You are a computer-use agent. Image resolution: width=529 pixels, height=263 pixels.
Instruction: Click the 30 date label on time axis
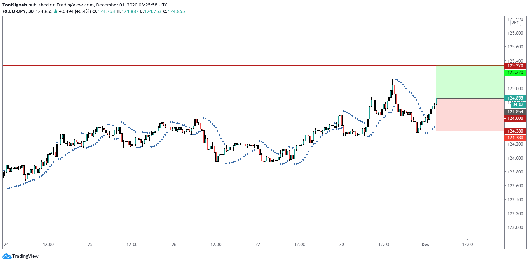[341, 245]
